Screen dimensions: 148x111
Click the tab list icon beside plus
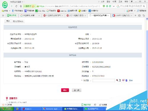coord(139,15)
